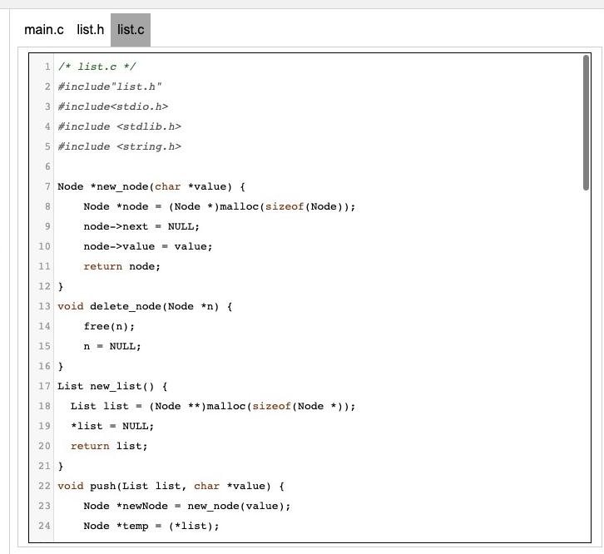Click 'node->value = value;' line

[x=148, y=246]
